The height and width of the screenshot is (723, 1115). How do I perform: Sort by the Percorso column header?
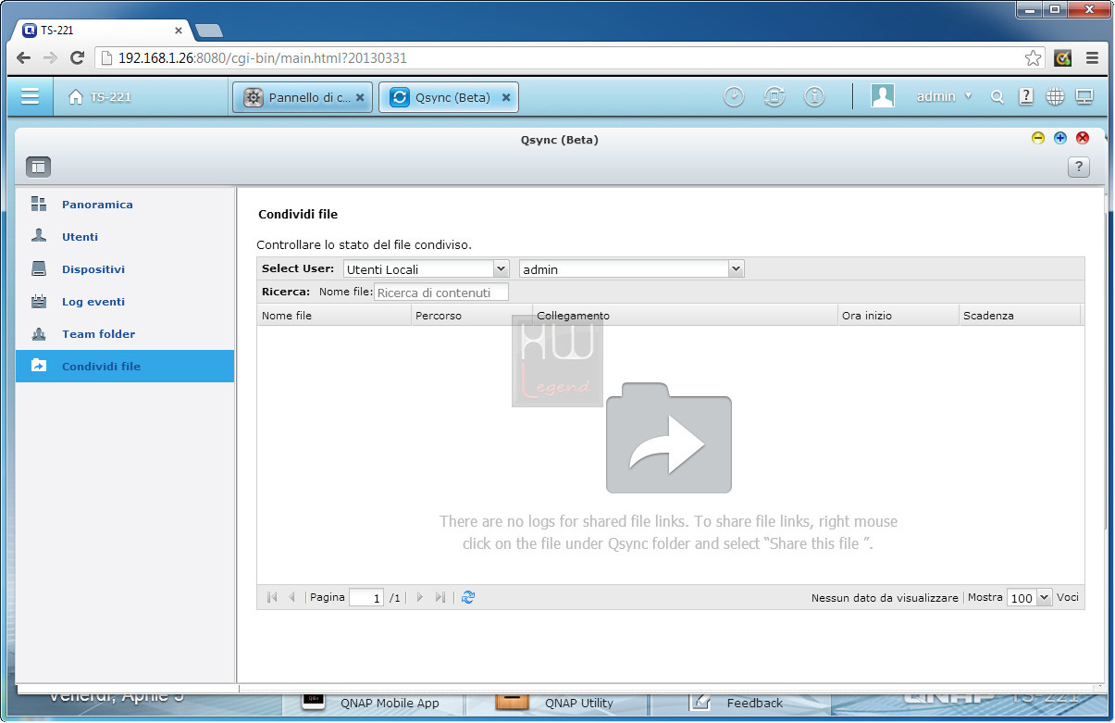pyautogui.click(x=472, y=316)
